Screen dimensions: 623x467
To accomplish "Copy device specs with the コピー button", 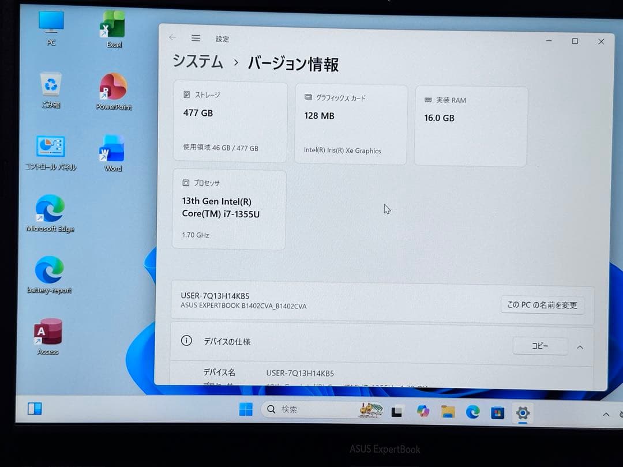I will tap(539, 345).
